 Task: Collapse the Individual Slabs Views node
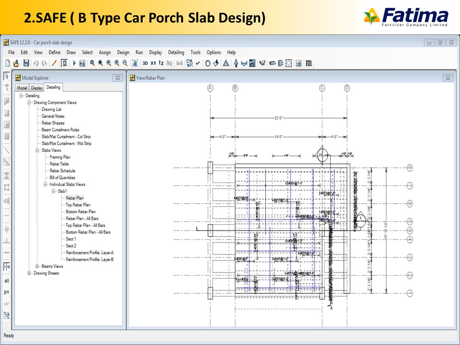click(46, 184)
